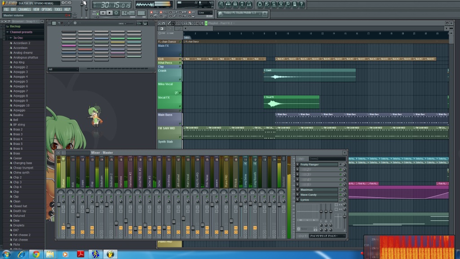460x259 pixels.
Task: Click the playlist play button in title bar
Action: click(x=206, y=23)
